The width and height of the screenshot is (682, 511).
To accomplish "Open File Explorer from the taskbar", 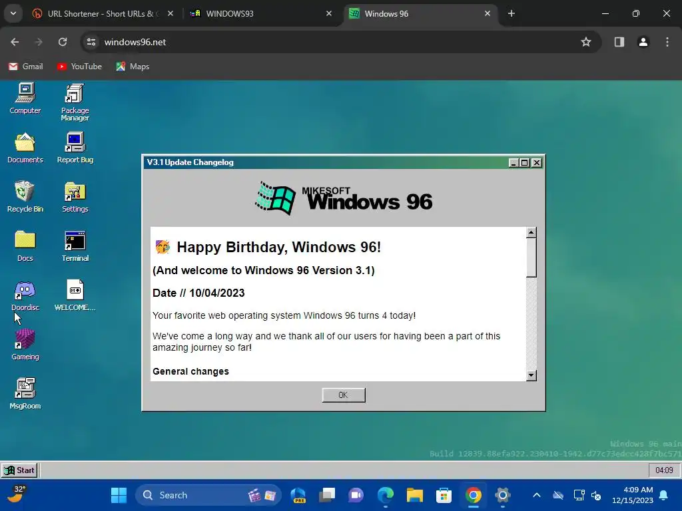I will click(x=414, y=495).
